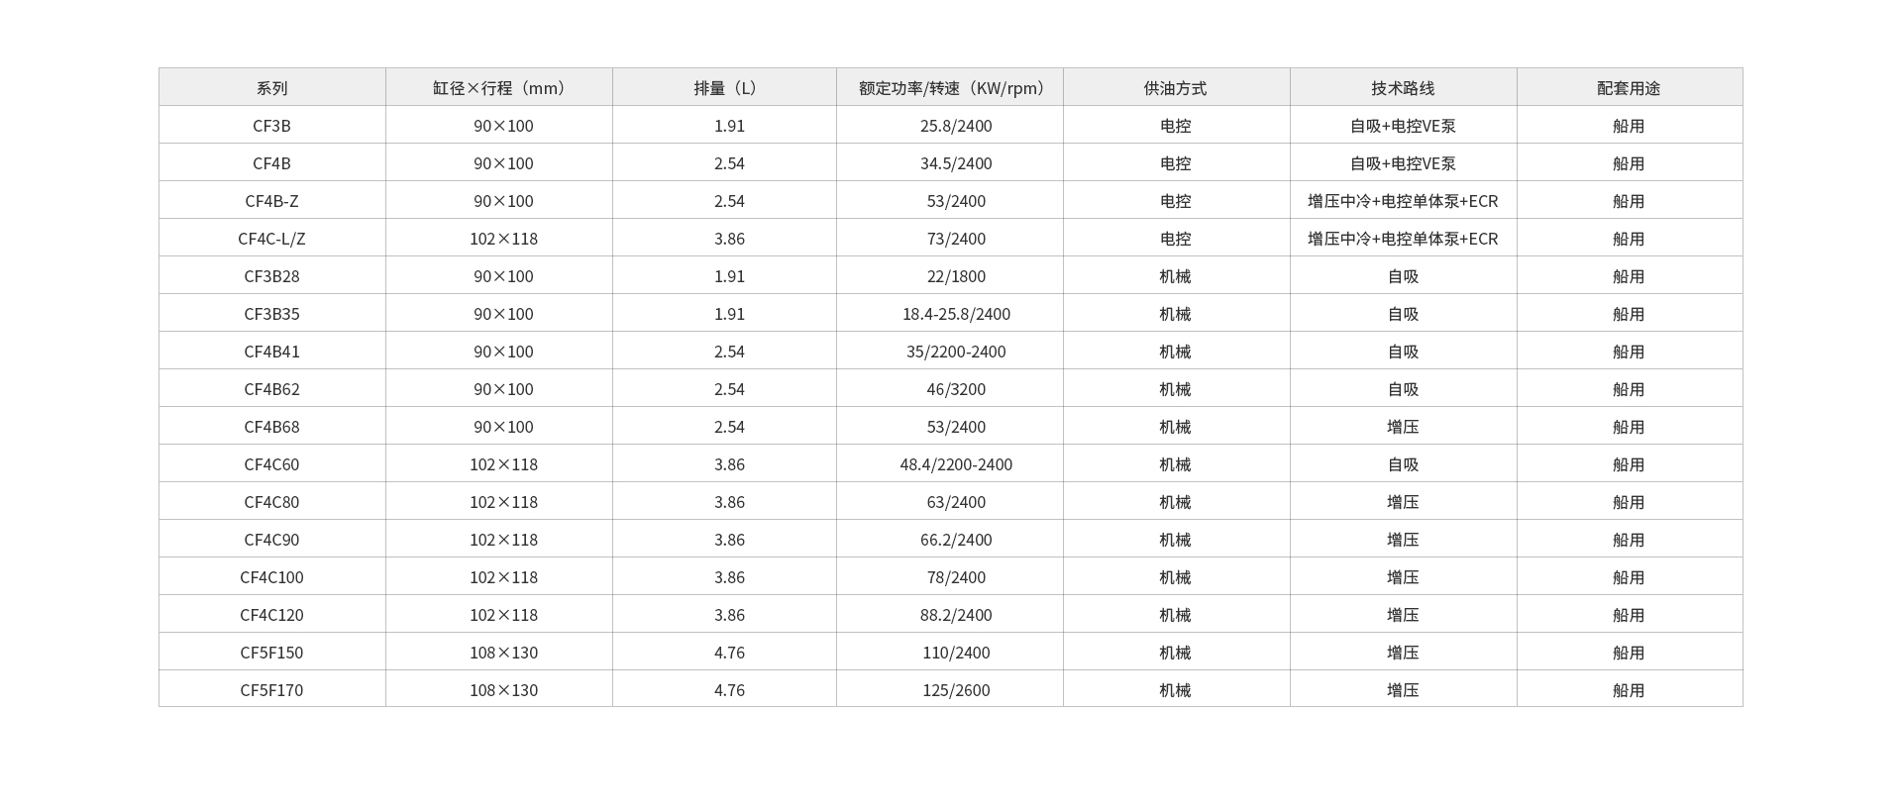
Task: Select the CF4B-Z series cell
Action: coord(271,201)
